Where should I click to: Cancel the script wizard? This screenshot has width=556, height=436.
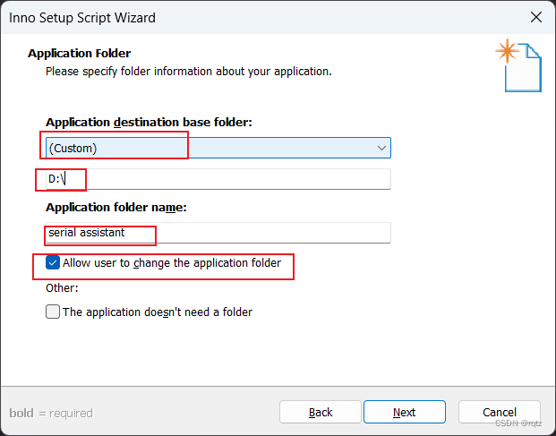[500, 412]
